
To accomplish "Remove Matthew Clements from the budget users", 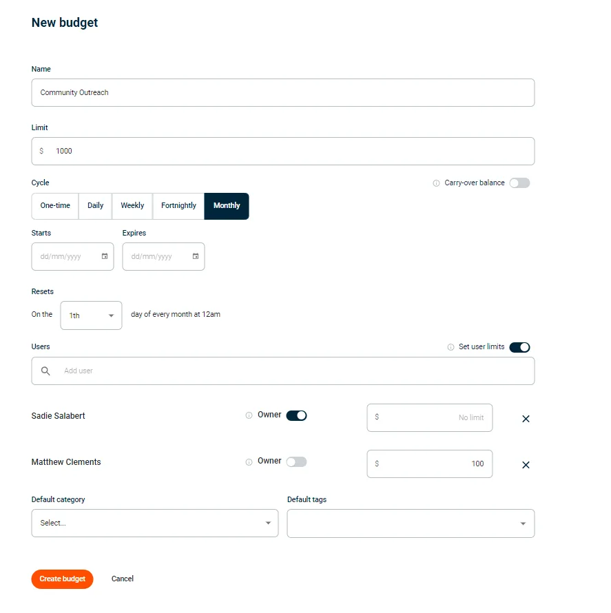I will [526, 464].
